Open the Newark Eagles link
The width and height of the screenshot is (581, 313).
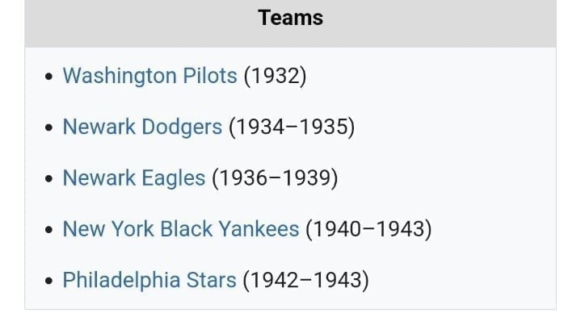coord(134,178)
